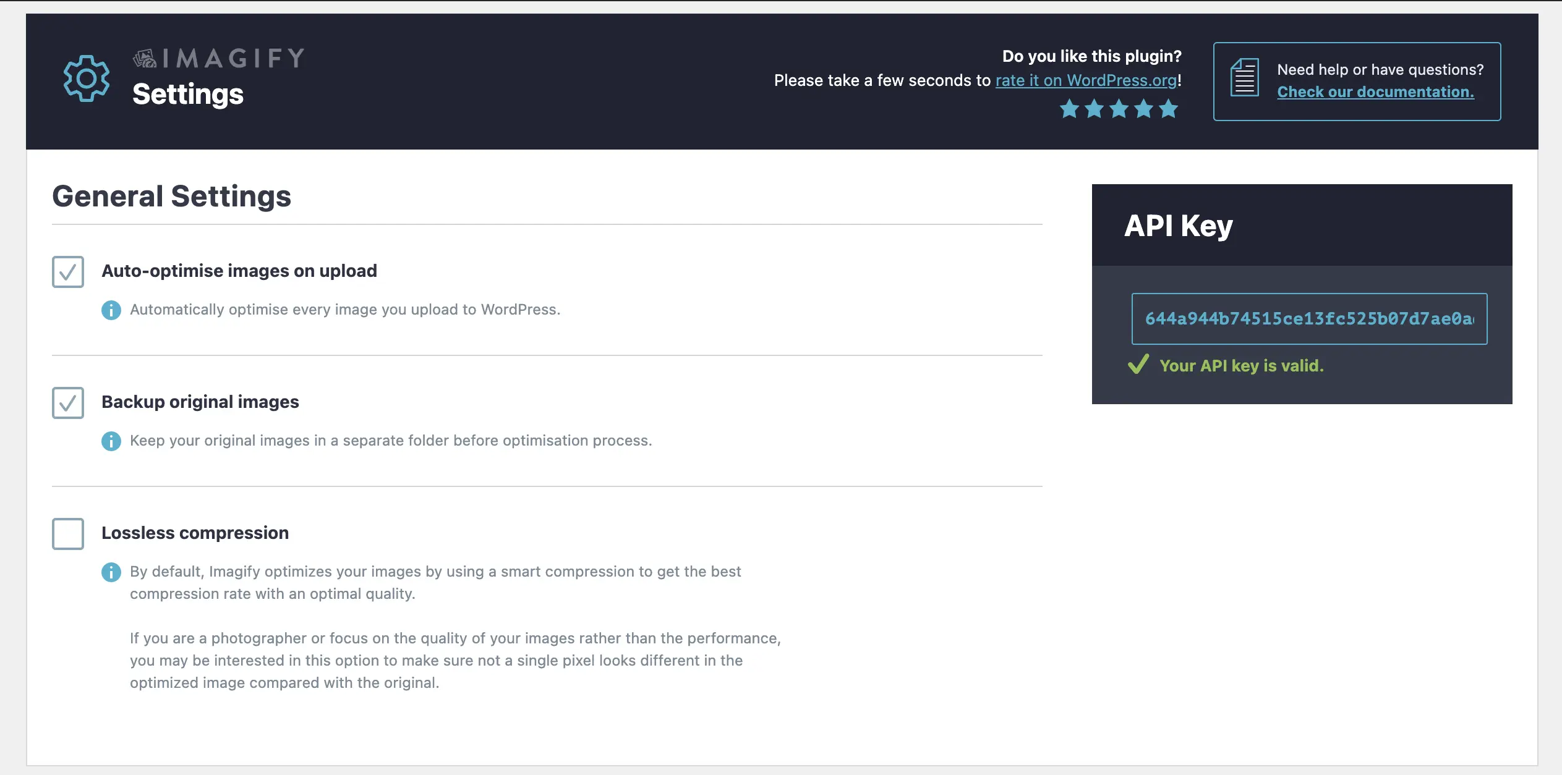Image resolution: width=1562 pixels, height=775 pixels.
Task: Click 'Keep your original images' description text
Action: click(391, 441)
